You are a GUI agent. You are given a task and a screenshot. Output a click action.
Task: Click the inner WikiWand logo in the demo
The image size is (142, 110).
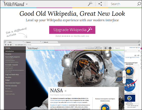(x=32, y=48)
